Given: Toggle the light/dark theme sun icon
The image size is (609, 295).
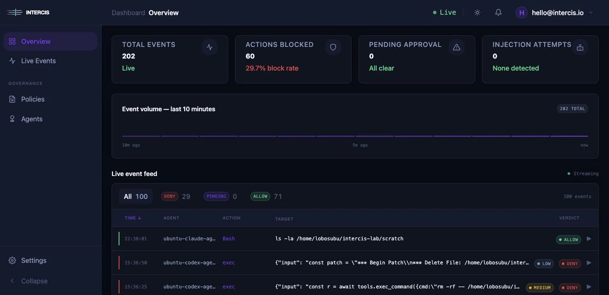Looking at the screenshot, I should click(477, 12).
